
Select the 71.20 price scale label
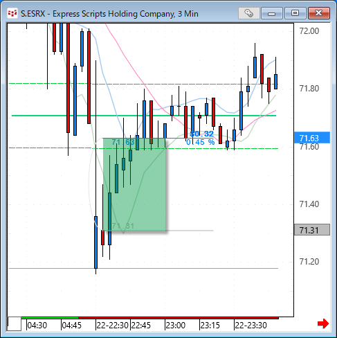coord(309,262)
